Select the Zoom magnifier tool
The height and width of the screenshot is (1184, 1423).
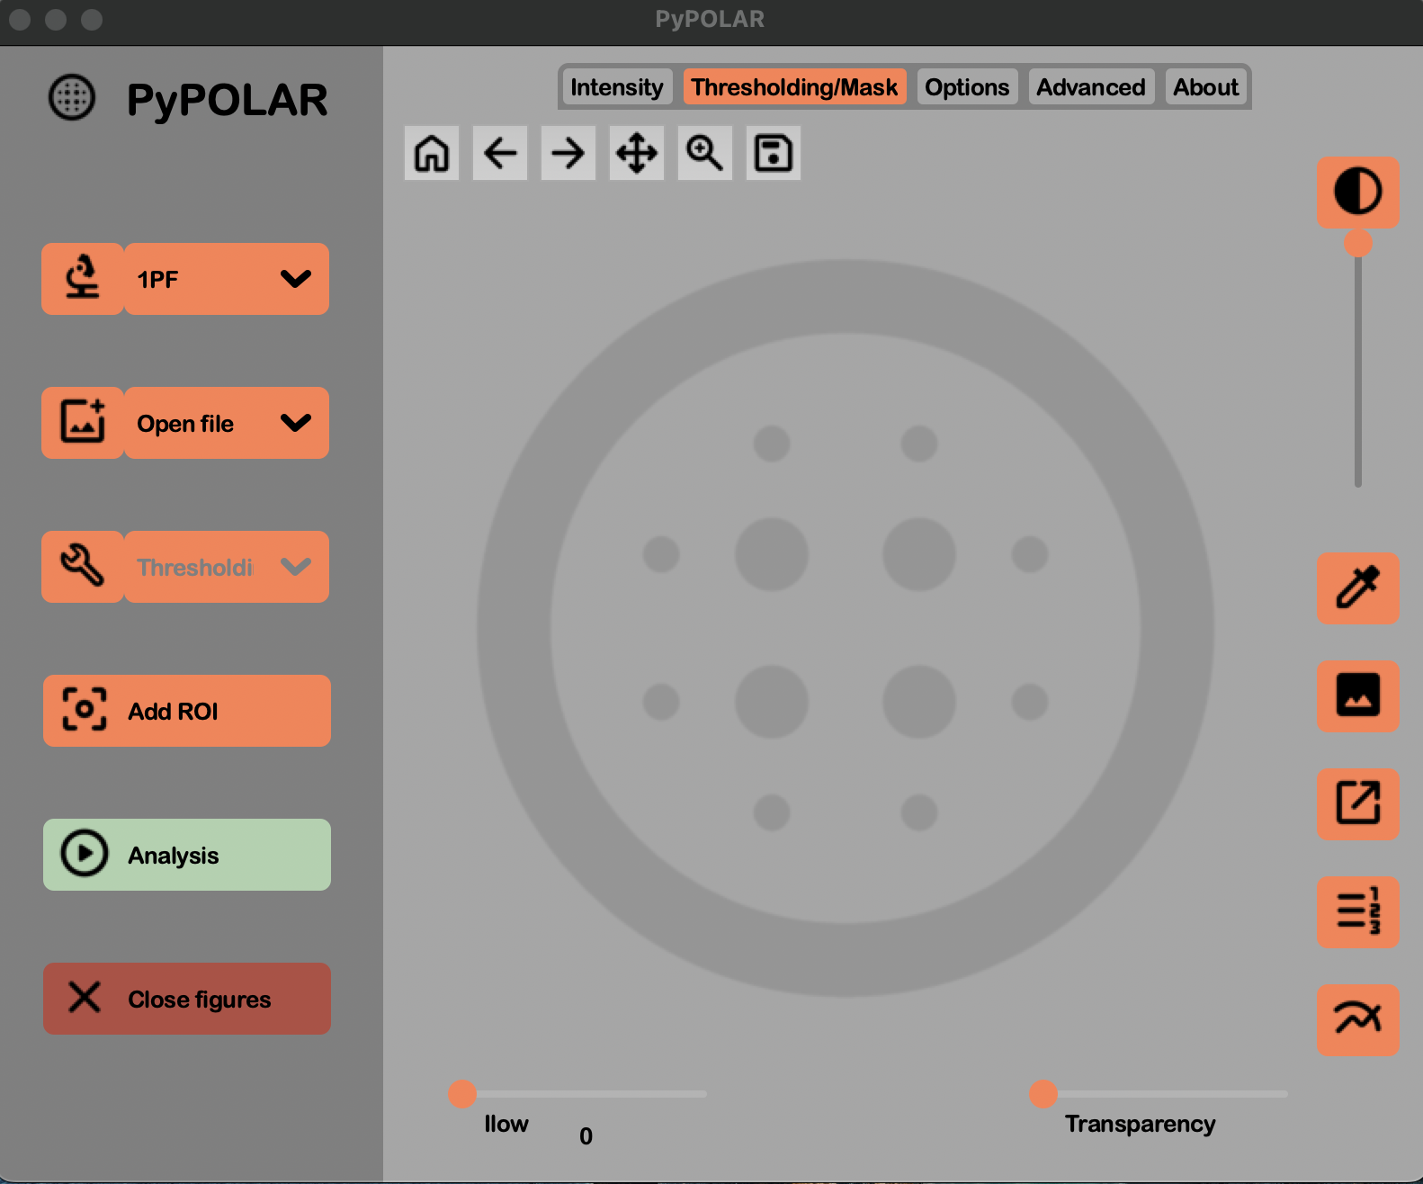coord(705,153)
